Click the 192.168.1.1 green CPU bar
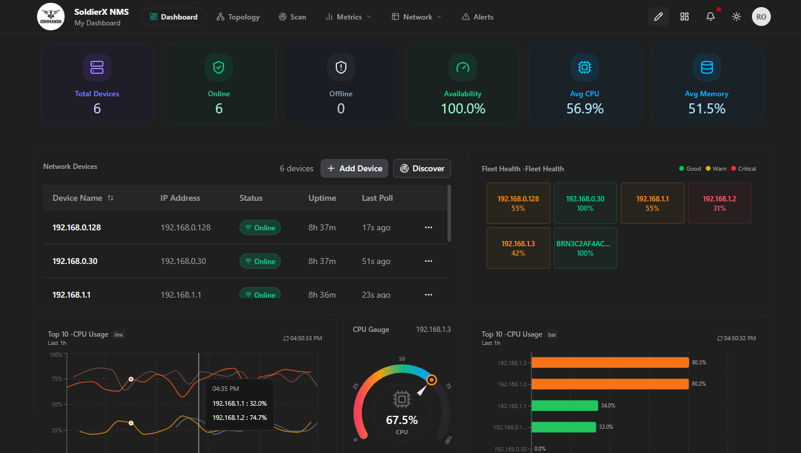Screen dimensions: 801x453 (x=565, y=405)
